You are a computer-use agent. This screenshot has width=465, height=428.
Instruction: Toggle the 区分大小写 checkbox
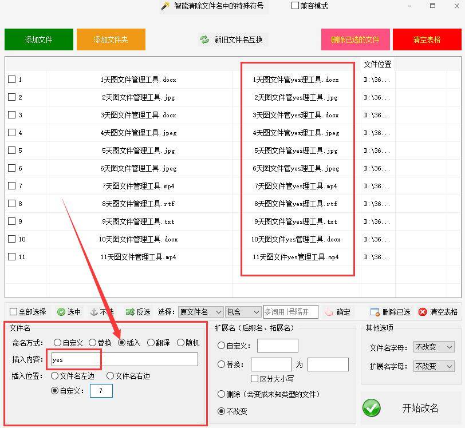point(254,378)
